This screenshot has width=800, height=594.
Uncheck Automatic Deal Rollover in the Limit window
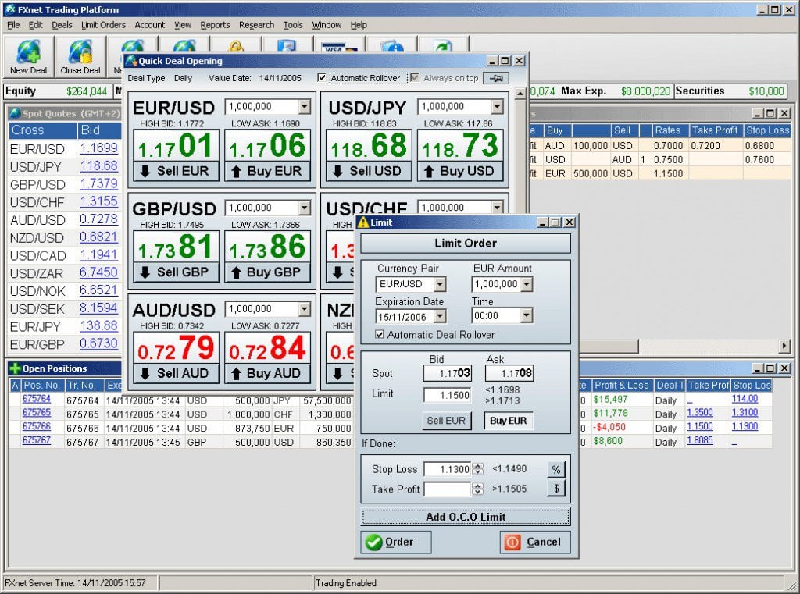(379, 335)
